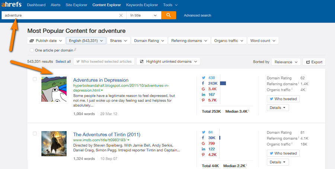Click Google+ share count 3.4K

click(213, 89)
